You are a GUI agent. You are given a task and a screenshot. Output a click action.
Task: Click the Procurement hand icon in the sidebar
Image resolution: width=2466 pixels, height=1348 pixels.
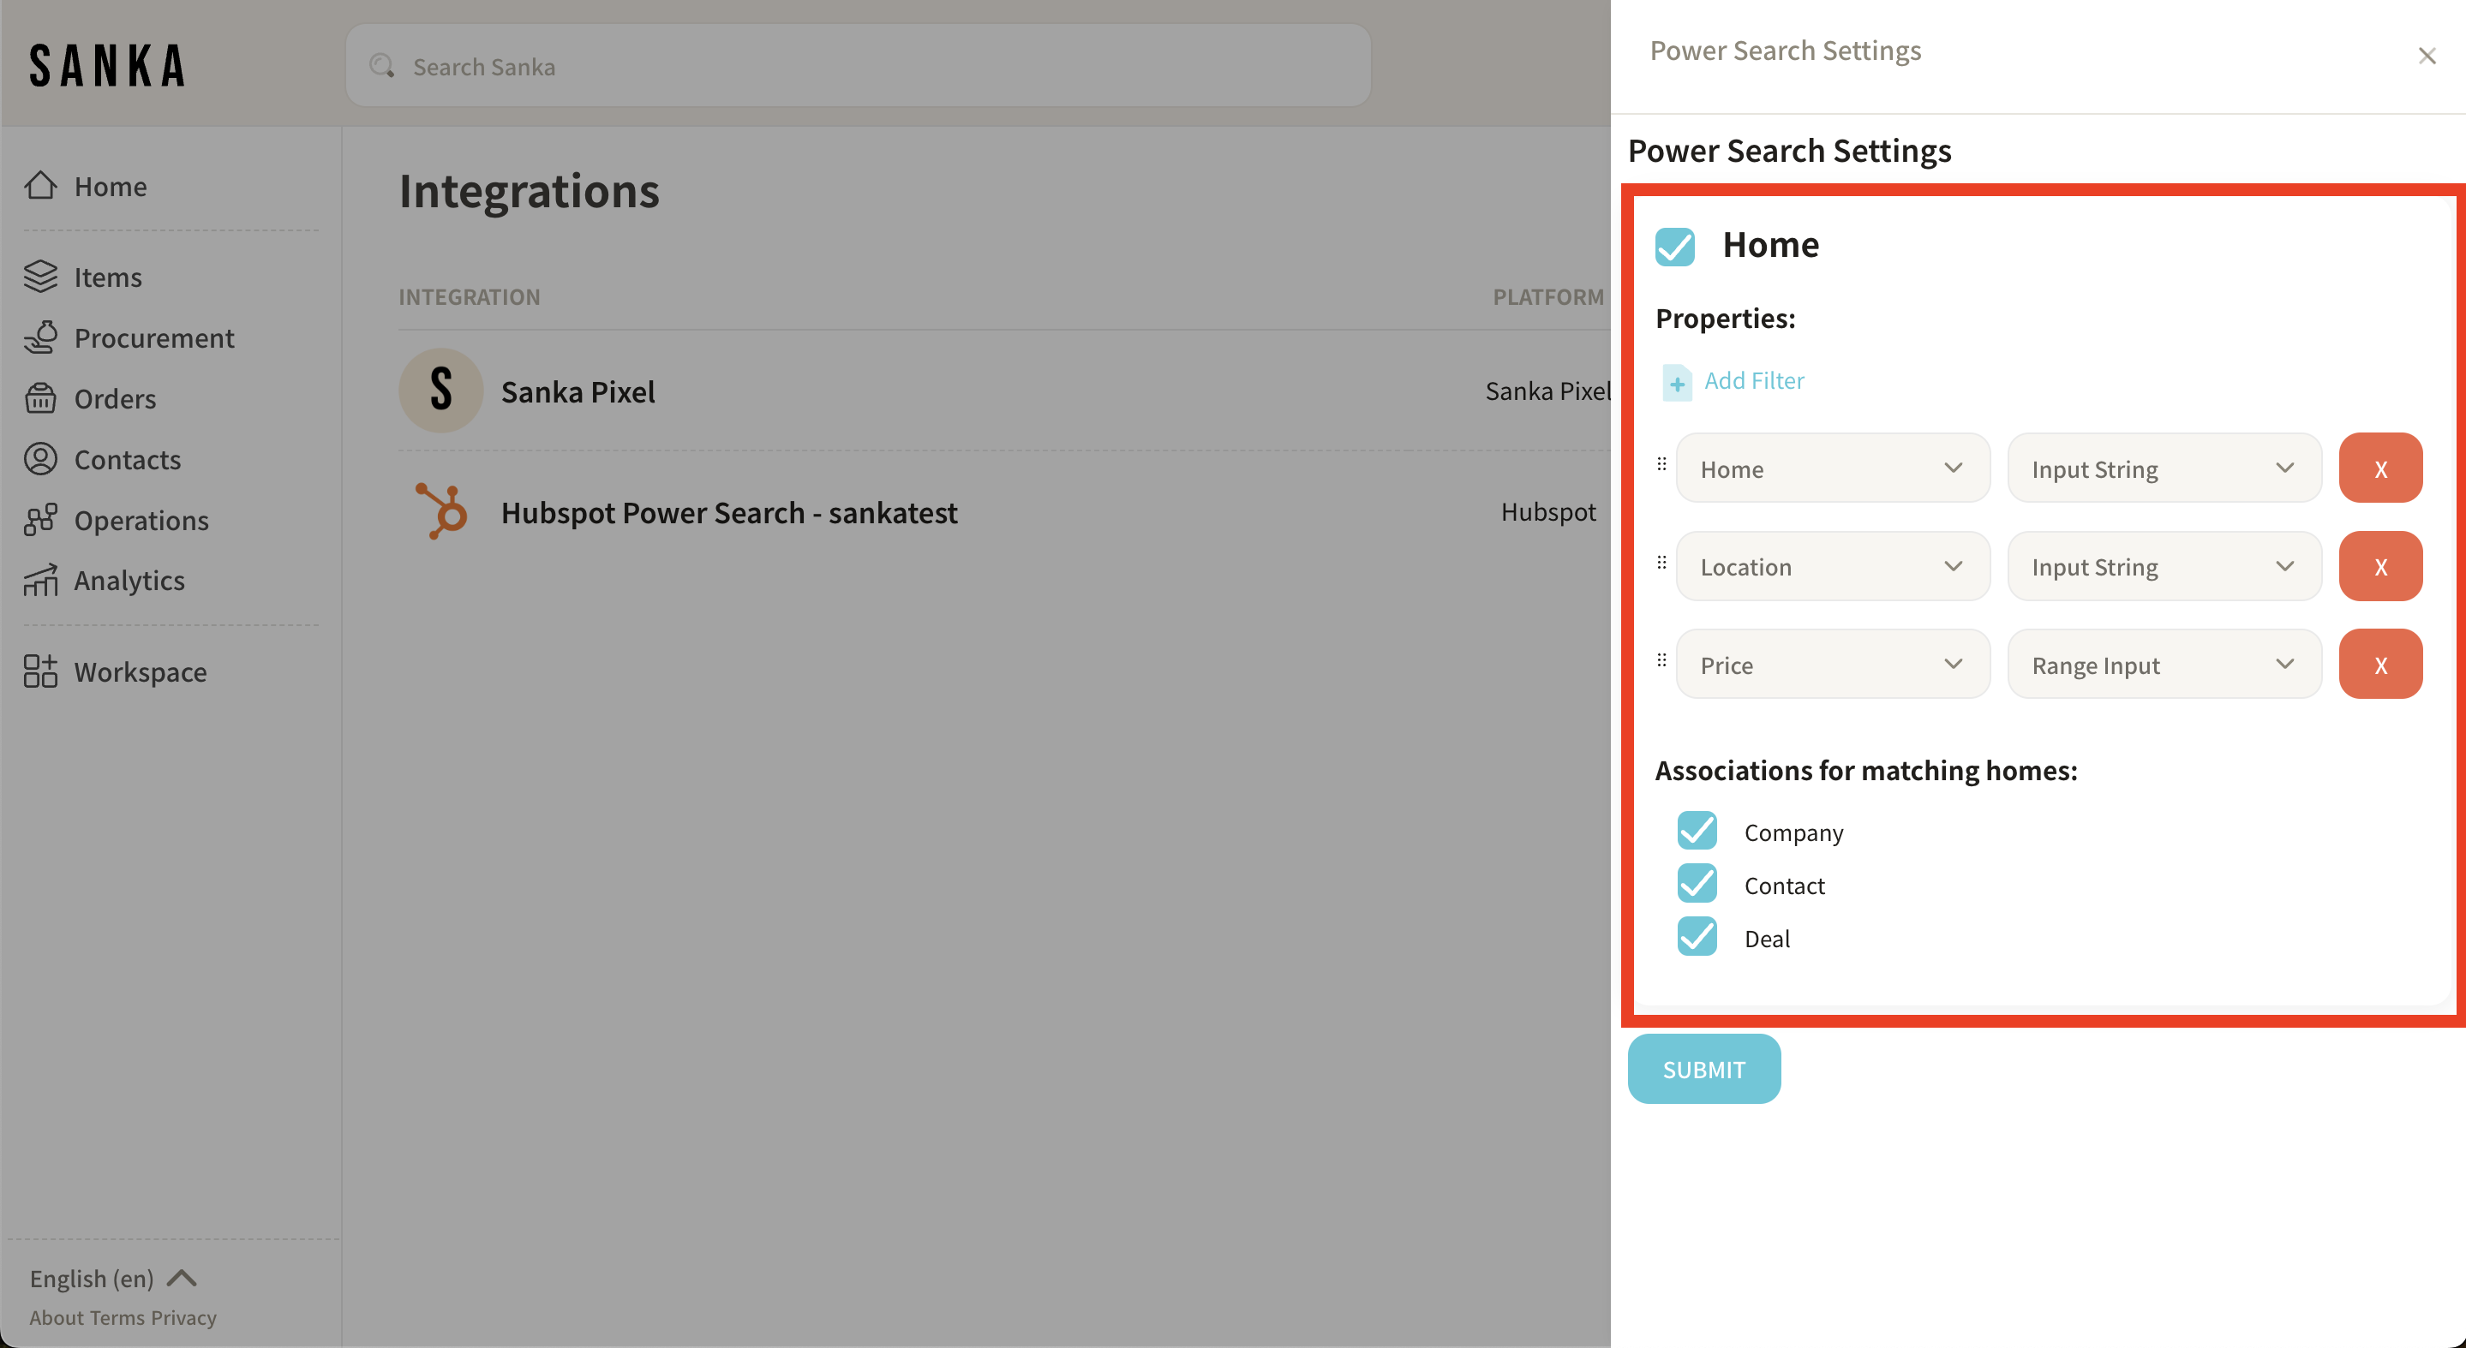(40, 337)
